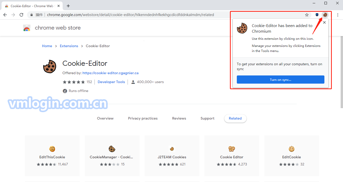
Task: Click the Cookie-Editor extension icon in toolbar
Action: point(325,15)
